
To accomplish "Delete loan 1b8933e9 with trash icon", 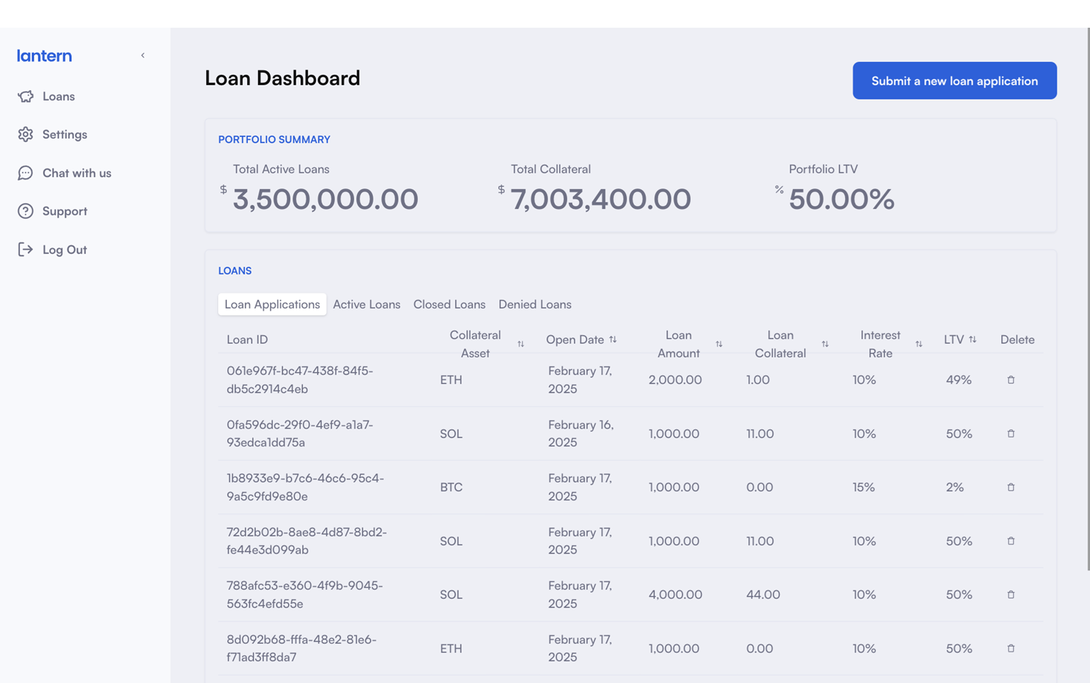I will click(1010, 487).
